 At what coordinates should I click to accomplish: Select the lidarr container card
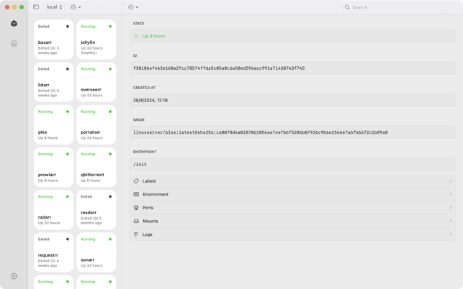(x=54, y=82)
